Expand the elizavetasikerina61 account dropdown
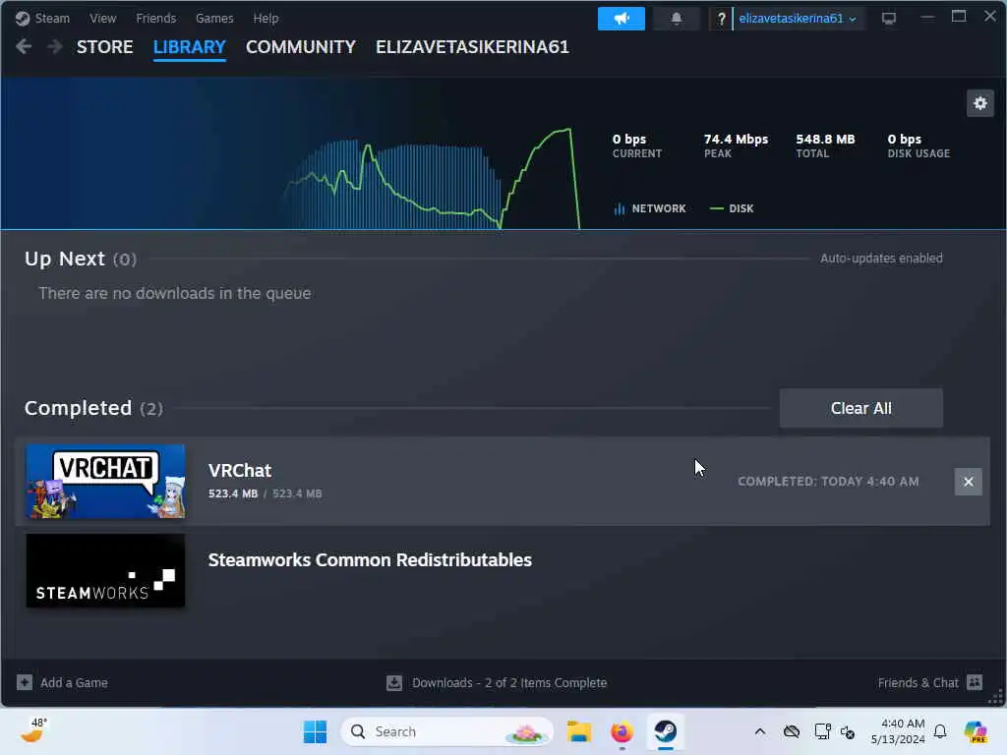The image size is (1007, 755). point(798,19)
